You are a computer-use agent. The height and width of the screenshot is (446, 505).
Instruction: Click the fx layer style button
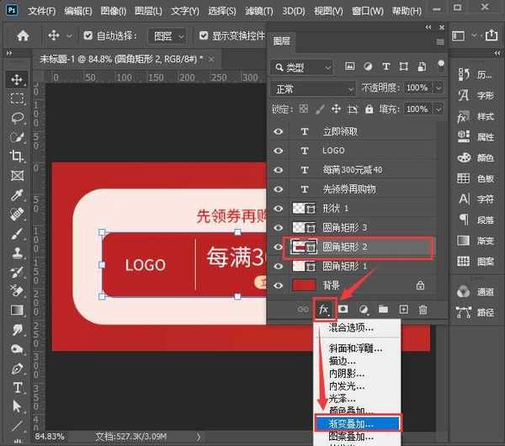323,310
